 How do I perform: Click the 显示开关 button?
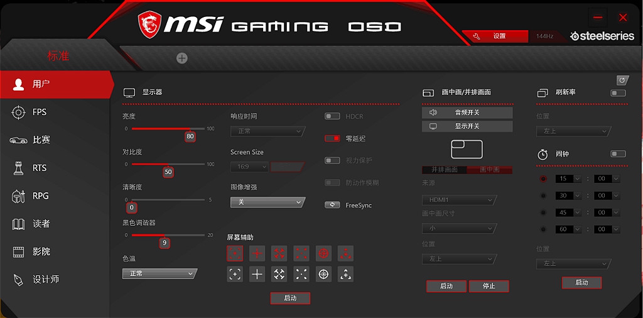[x=467, y=126]
